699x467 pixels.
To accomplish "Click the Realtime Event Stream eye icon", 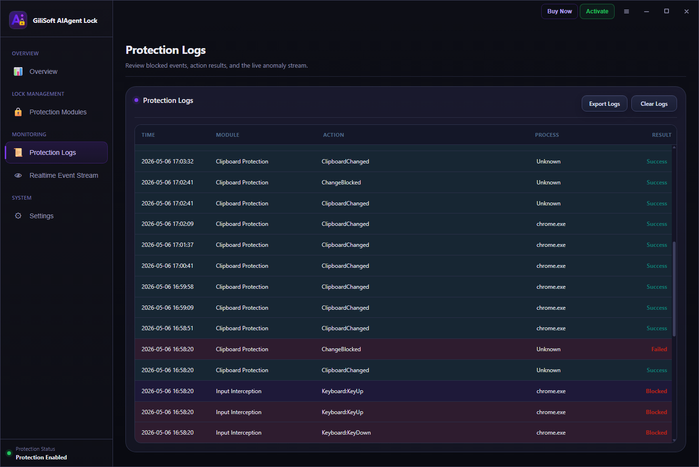I will point(18,175).
